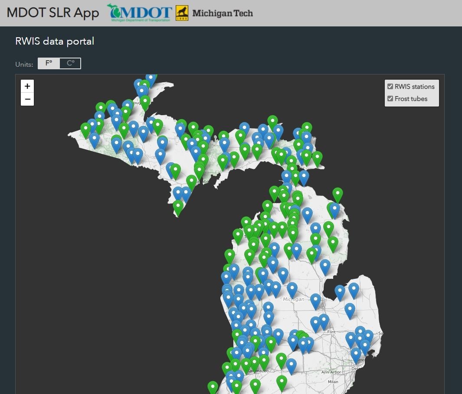This screenshot has height=394, width=462.
Task: Select the northeasternmost green marker in Lower Peninsula
Action: tap(337, 194)
